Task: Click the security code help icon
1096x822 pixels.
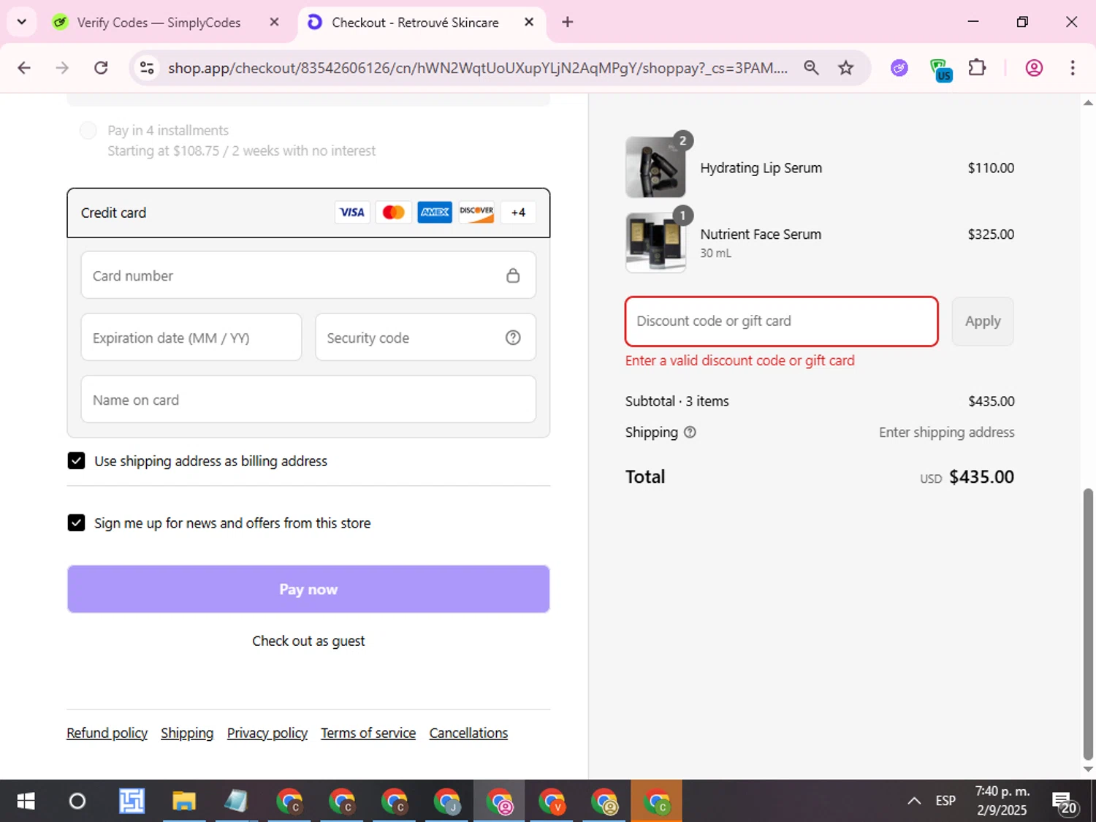Action: 513,338
